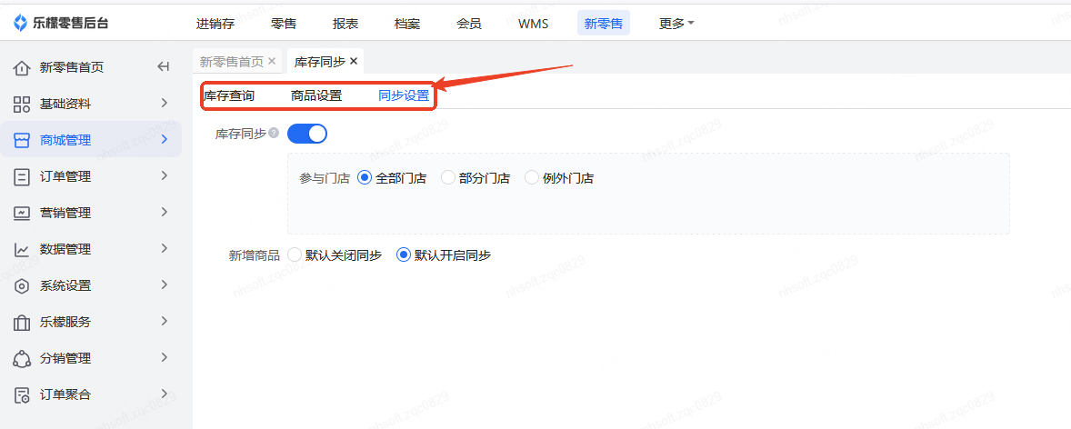Open the 库存查询 sub-tab

pyautogui.click(x=229, y=95)
